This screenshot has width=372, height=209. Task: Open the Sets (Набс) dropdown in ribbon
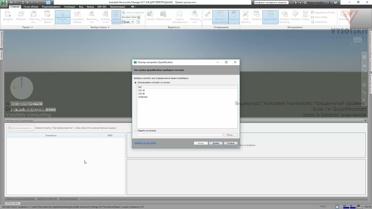128,22
